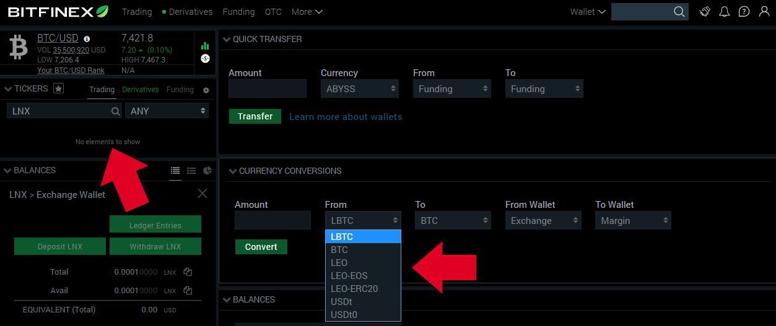Select the Trading tab in Tickers
Viewport: 776px width, 326px height.
click(x=102, y=90)
